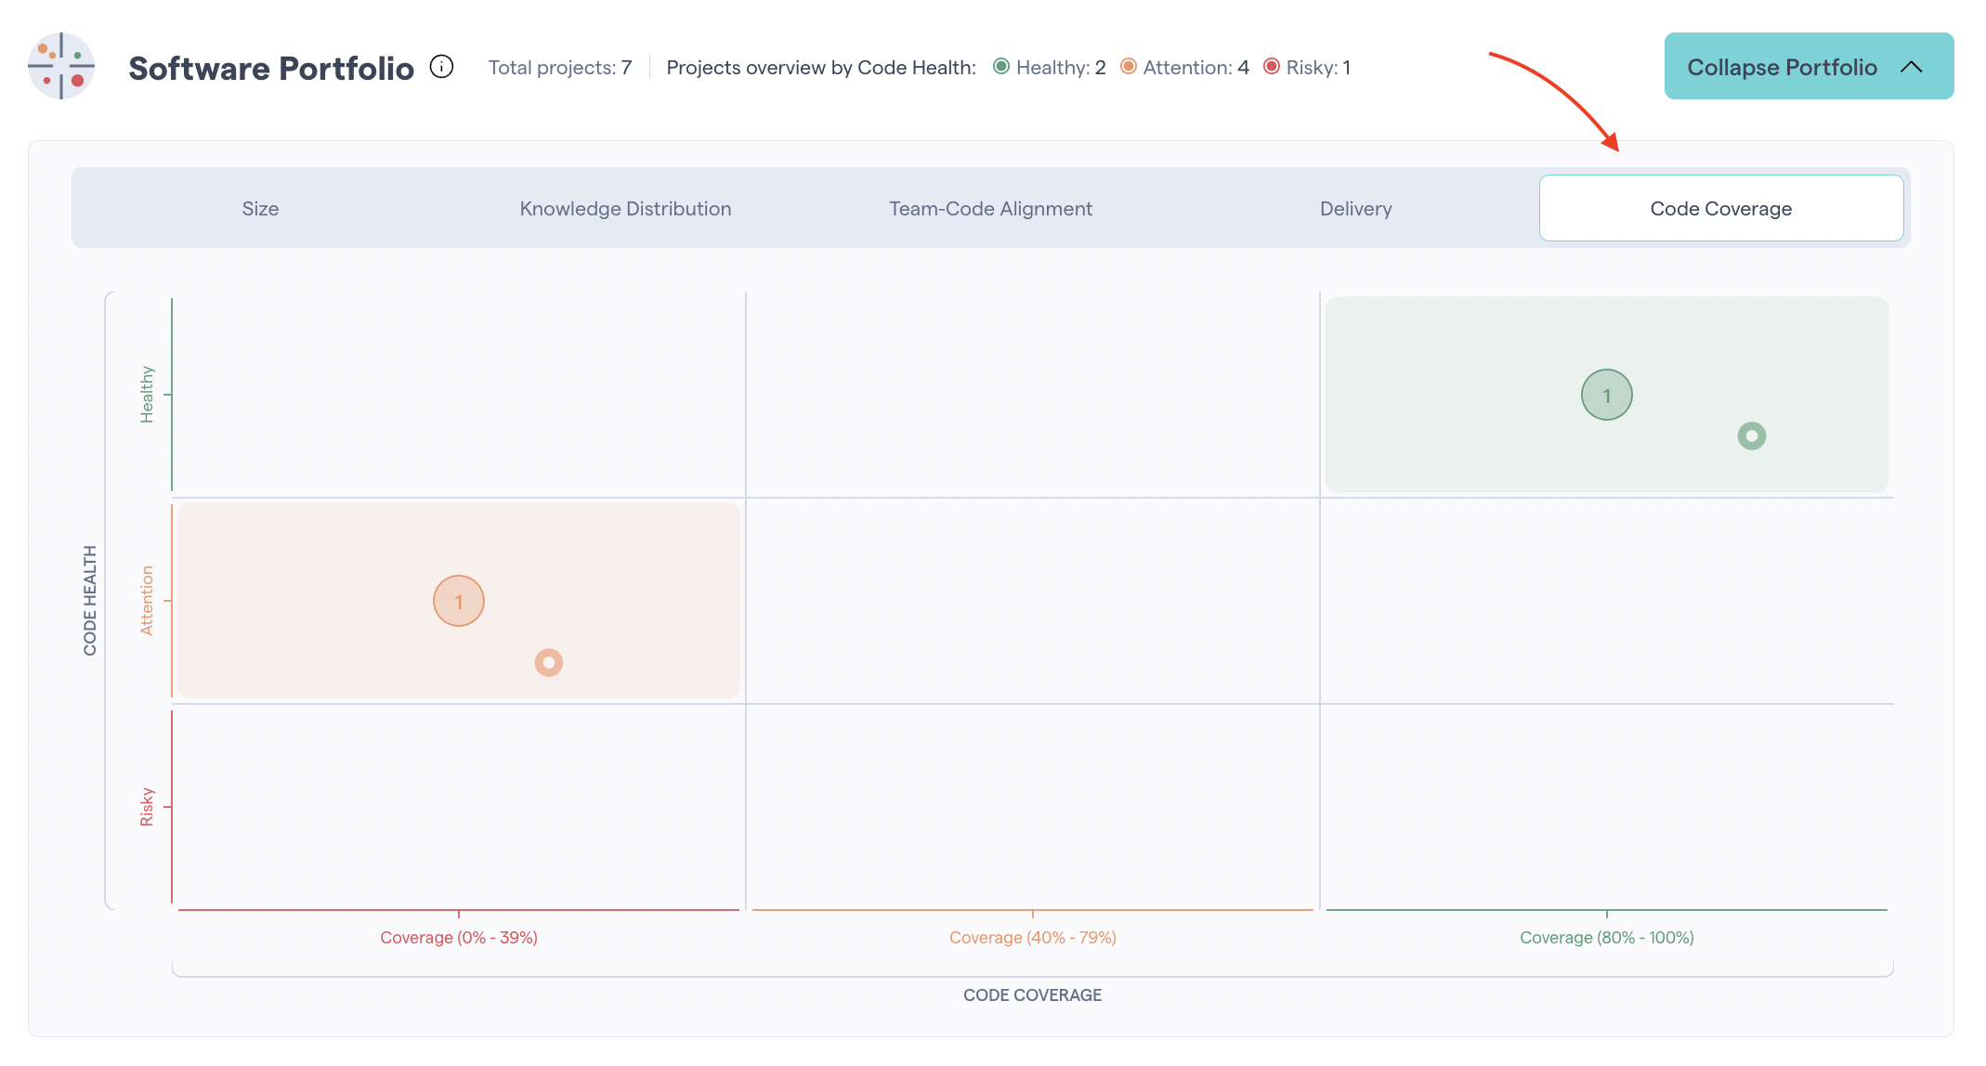Toggle Attention projects filter on

[x=1181, y=66]
